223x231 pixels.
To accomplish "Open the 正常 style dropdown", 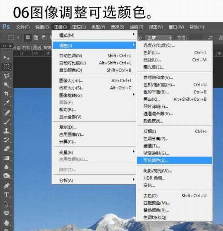I will pos(160,38).
